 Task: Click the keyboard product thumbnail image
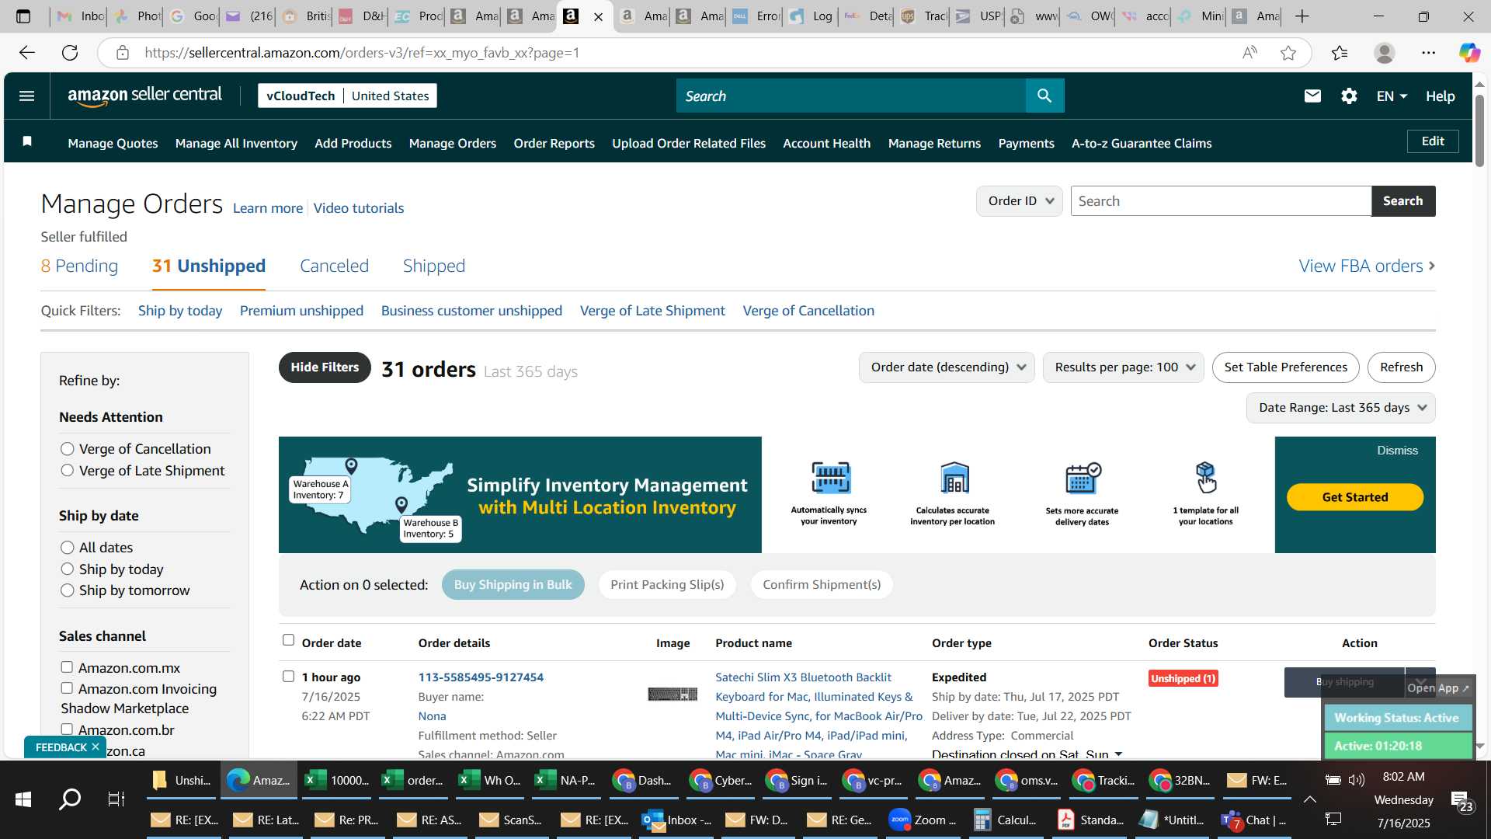click(x=673, y=694)
